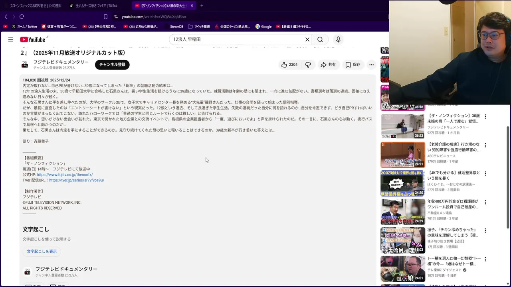Open Google bookmark
The image size is (511, 287).
[263, 27]
